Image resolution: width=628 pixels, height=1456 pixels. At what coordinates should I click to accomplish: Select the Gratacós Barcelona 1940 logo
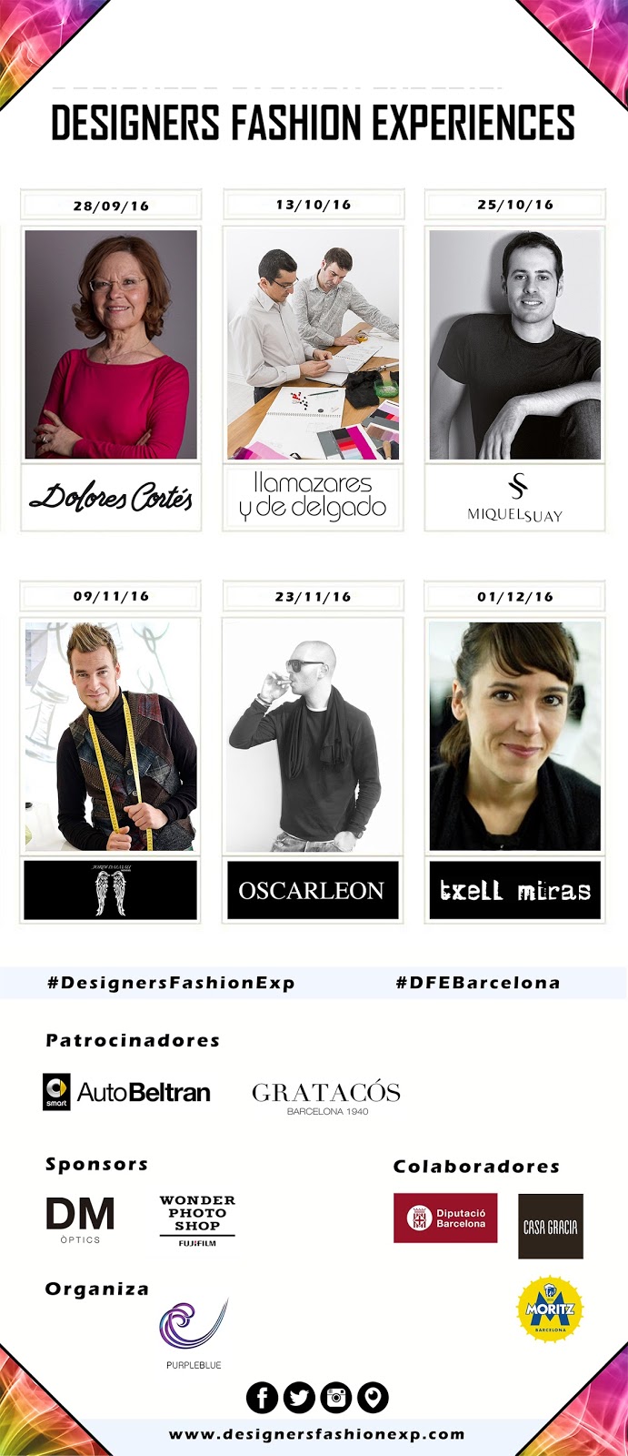point(326,1097)
